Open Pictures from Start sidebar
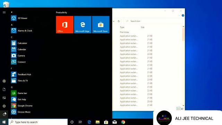The width and height of the screenshot is (222, 125). (4, 98)
